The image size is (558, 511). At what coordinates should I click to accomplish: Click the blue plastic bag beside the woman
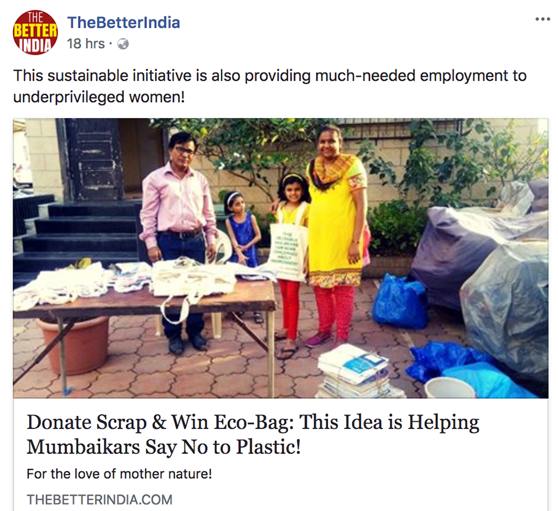[x=400, y=301]
